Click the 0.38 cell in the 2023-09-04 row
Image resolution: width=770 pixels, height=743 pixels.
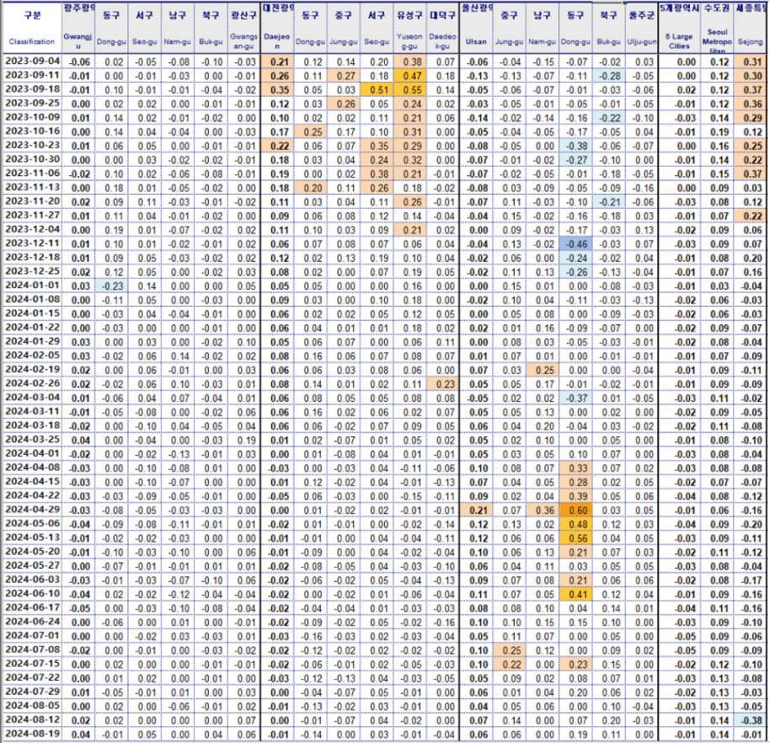pyautogui.click(x=409, y=61)
